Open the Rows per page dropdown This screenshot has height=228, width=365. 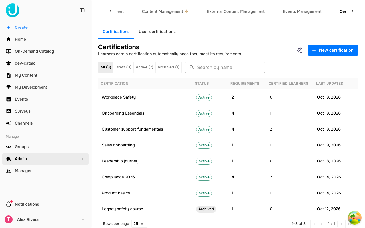pos(139,224)
